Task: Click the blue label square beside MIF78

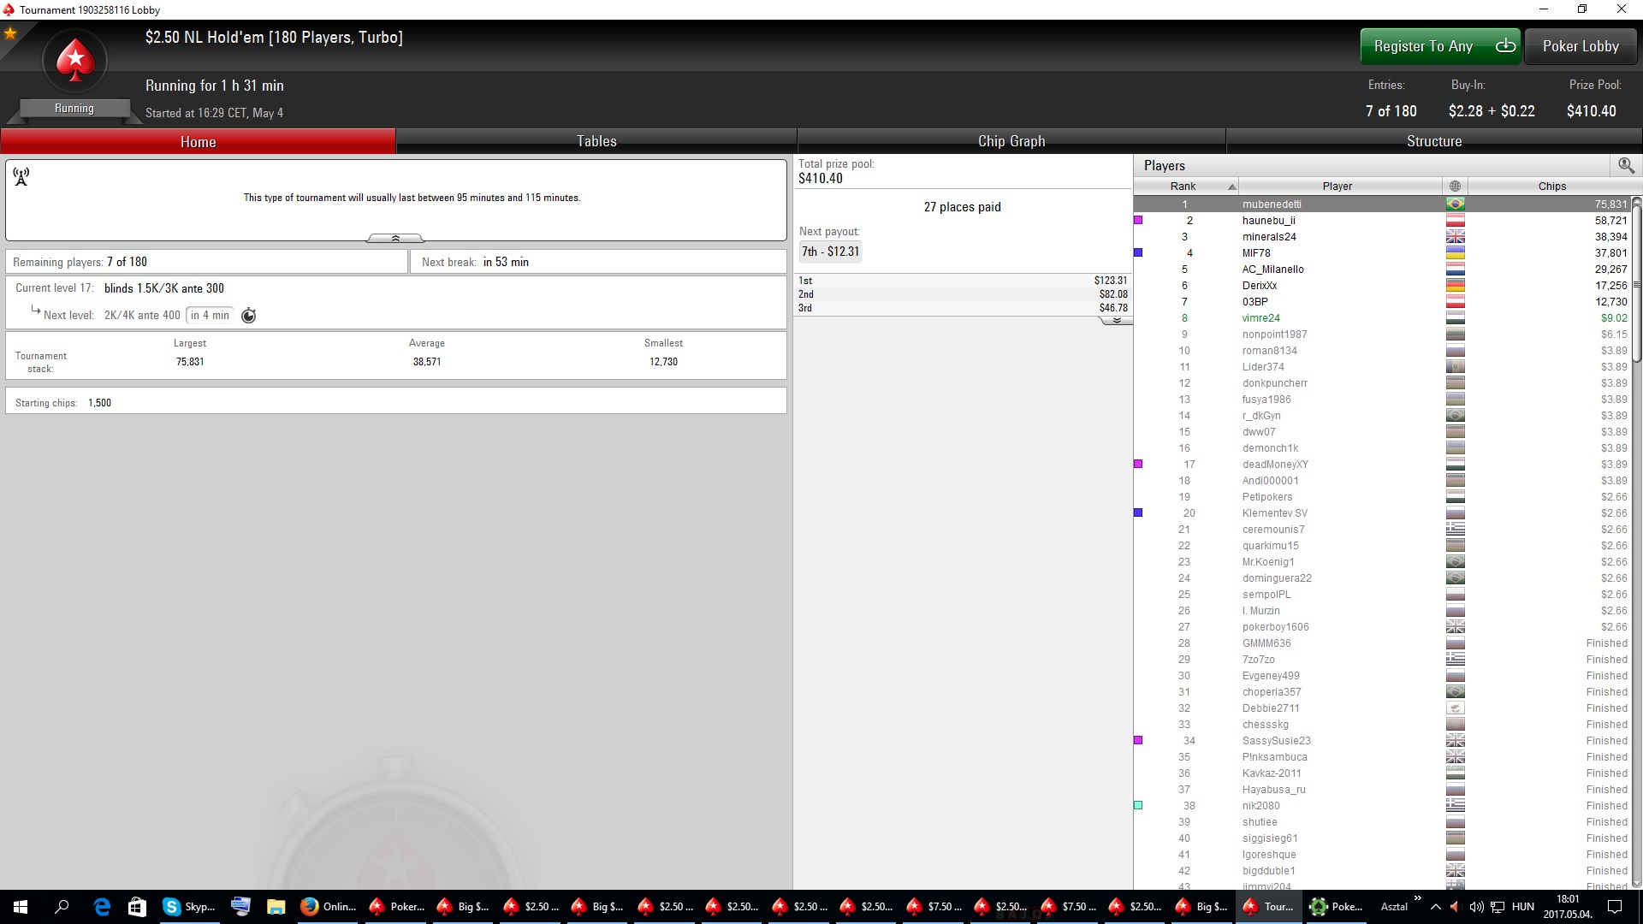Action: coord(1138,252)
